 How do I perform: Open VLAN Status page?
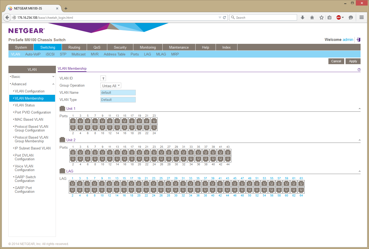[x=25, y=105]
